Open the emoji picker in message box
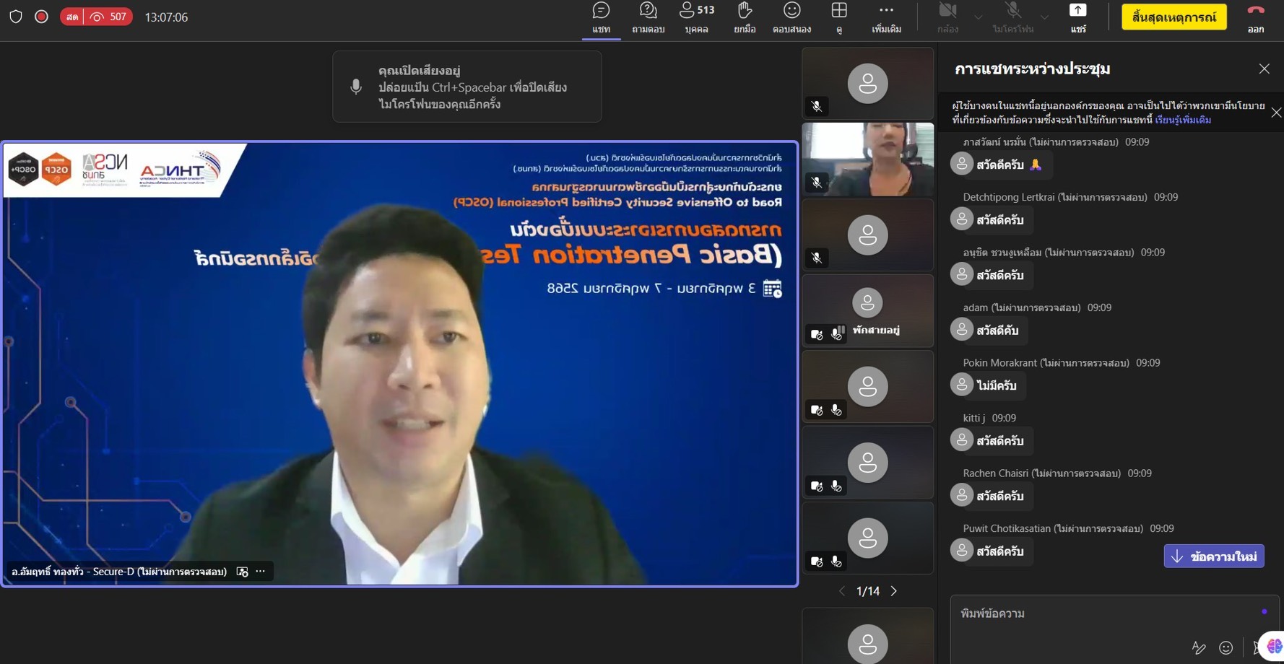The image size is (1284, 664). [1226, 647]
